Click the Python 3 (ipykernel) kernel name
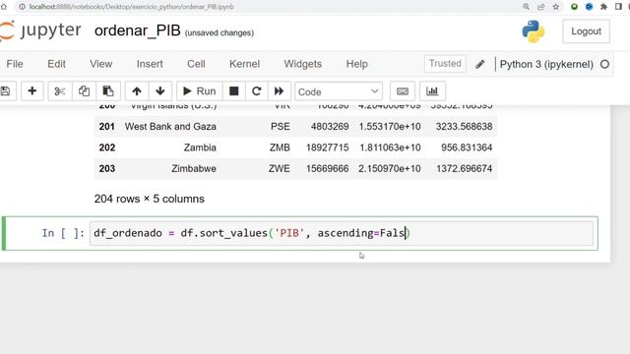 tap(546, 64)
